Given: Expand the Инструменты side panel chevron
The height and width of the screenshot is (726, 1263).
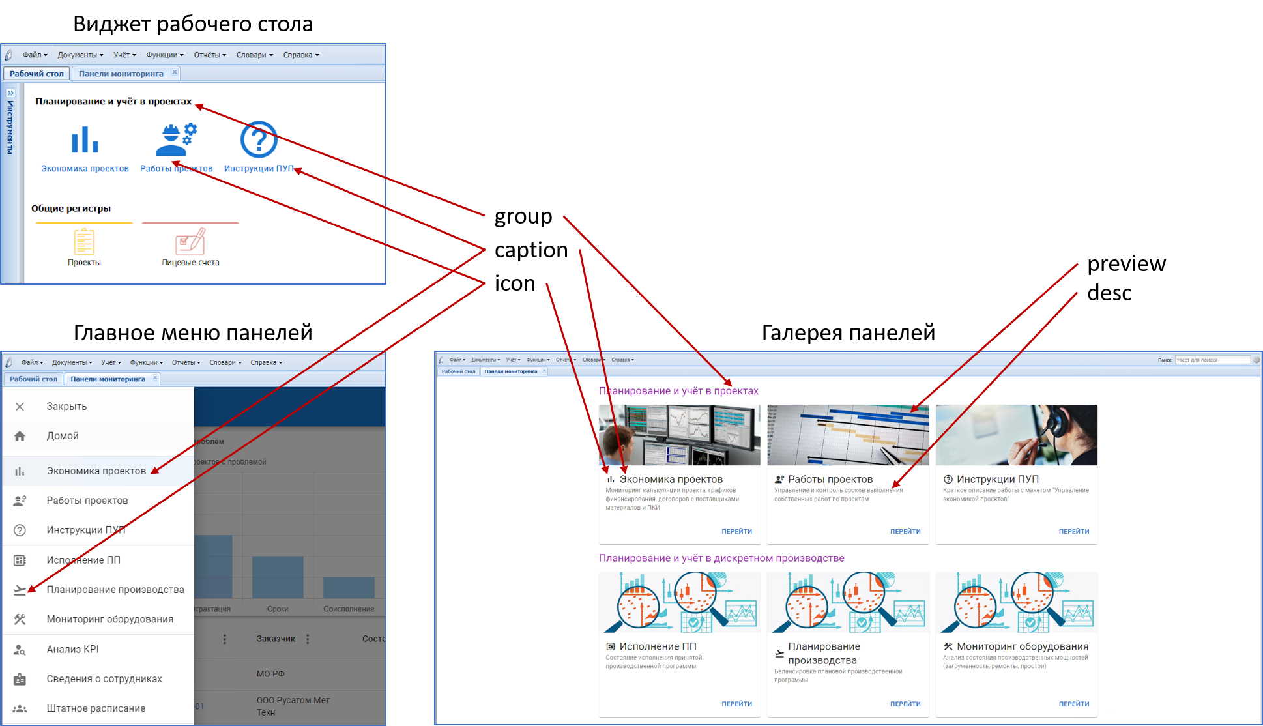Looking at the screenshot, I should [10, 93].
